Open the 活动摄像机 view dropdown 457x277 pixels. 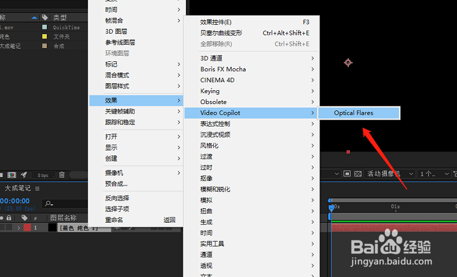[x=390, y=174]
